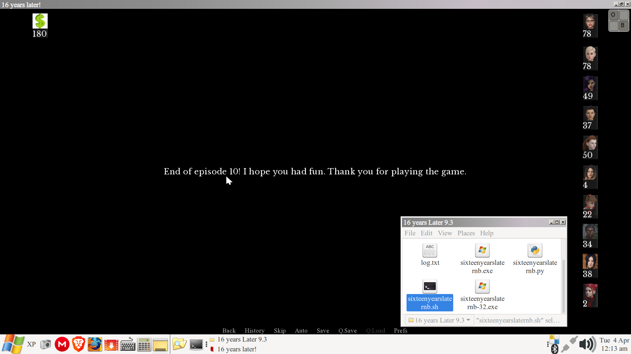
Task: Click the green dollar money icon
Action: 40,21
